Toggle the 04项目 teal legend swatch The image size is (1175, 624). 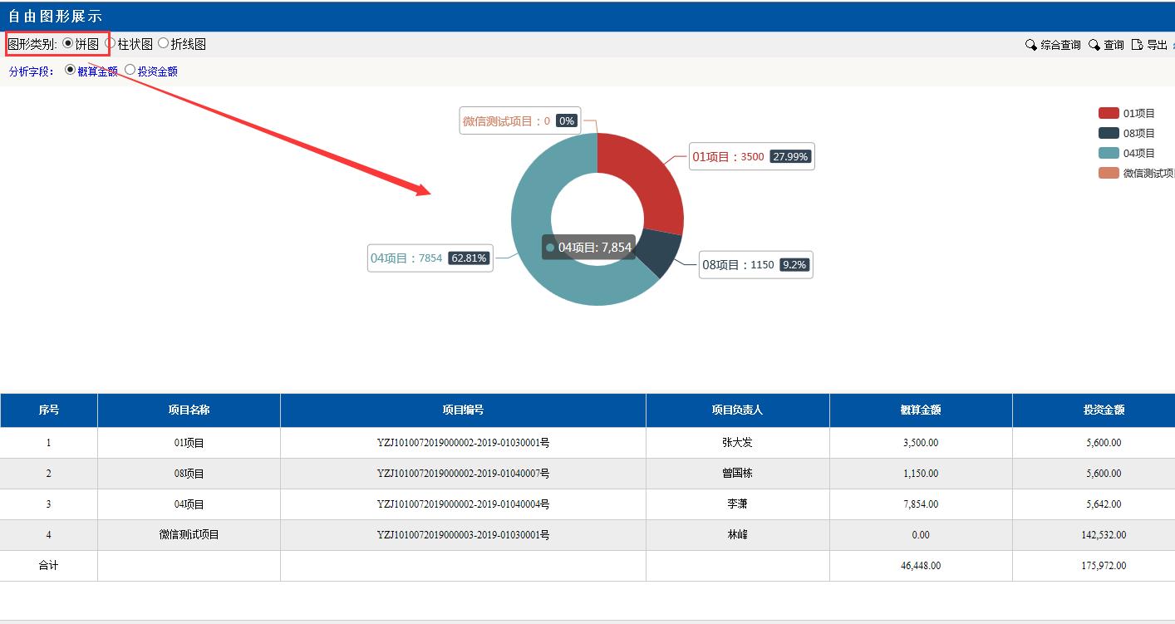coord(1109,153)
